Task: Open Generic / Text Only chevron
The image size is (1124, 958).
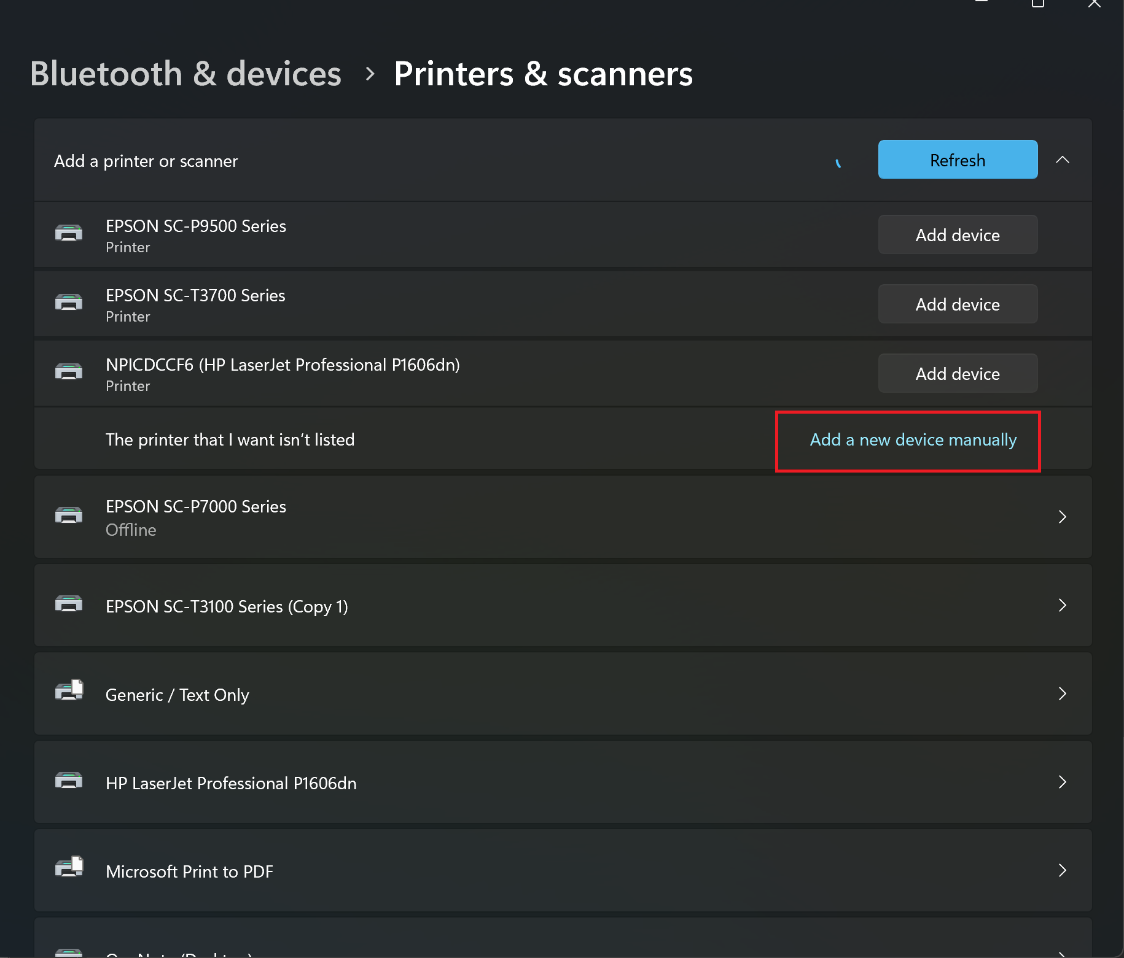Action: point(1063,693)
